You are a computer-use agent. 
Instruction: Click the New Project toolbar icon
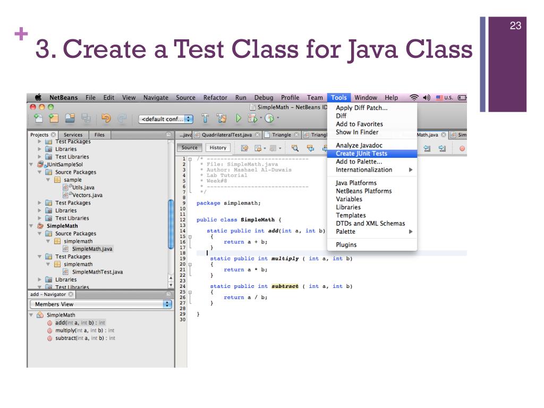click(x=54, y=118)
